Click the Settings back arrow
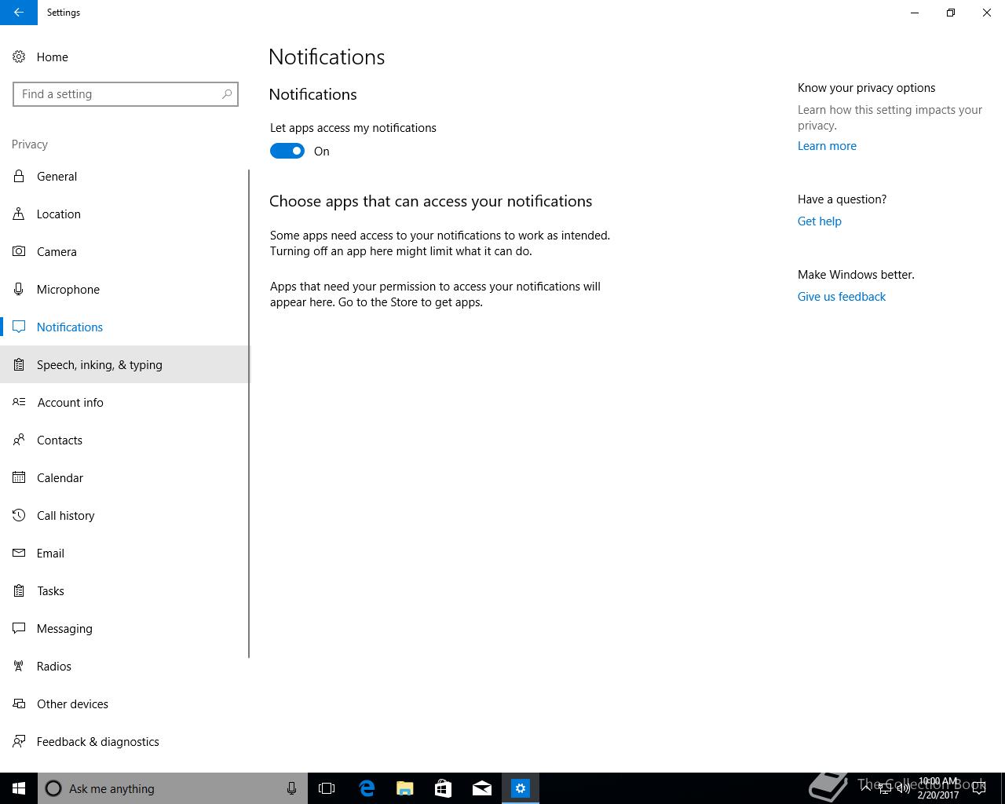Screen dimensions: 1005x804 coord(19,13)
